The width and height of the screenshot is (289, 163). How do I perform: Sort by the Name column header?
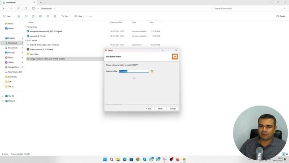[31, 22]
